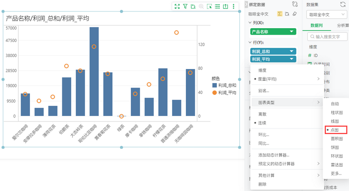Set chart type to 柱状图
Screen dimensions: 349x191
pyautogui.click(x=337, y=112)
